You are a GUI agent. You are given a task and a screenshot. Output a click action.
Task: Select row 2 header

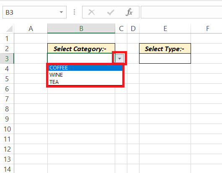tap(7, 49)
